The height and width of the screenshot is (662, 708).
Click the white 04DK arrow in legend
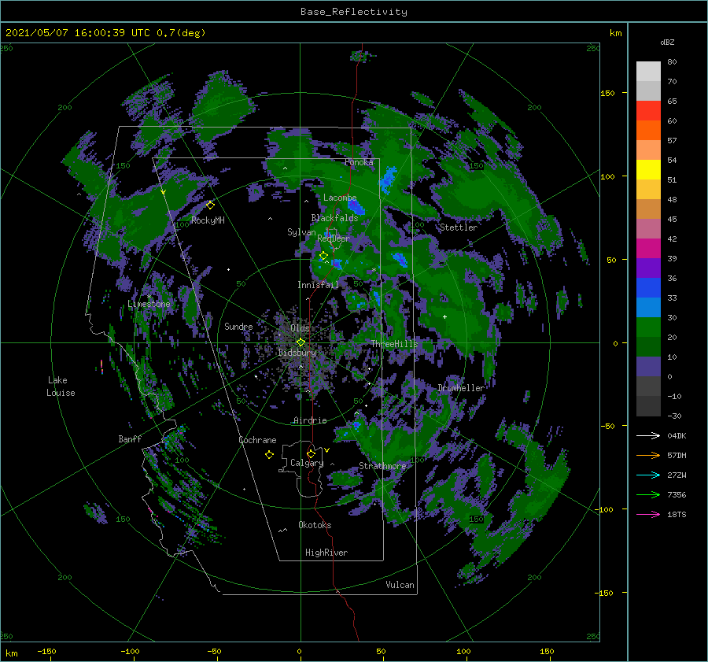tap(648, 435)
